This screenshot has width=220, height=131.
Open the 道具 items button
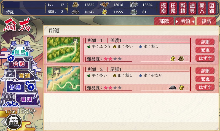[x=192, y=8]
